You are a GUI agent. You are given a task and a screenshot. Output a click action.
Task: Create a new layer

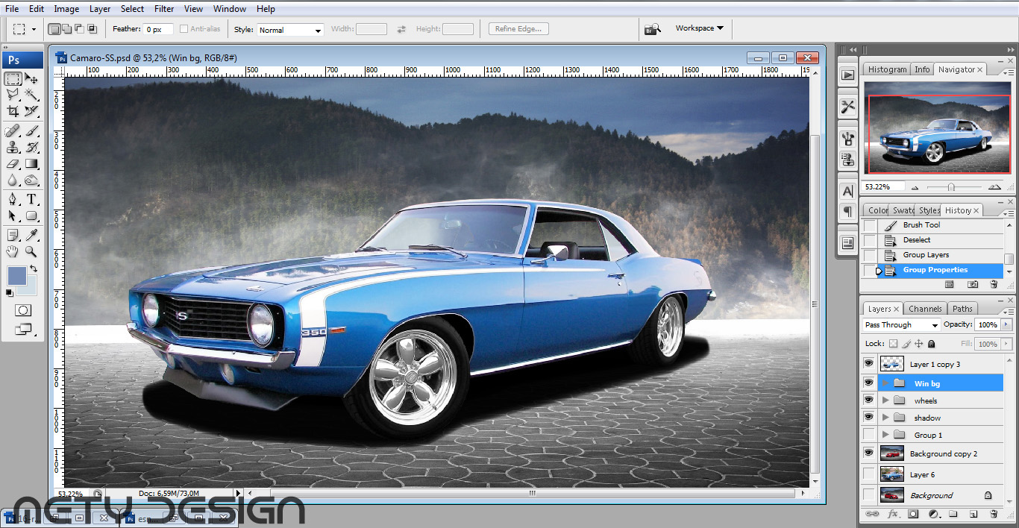tap(973, 514)
